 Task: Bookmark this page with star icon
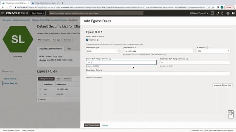pyautogui.click(x=213, y=7)
